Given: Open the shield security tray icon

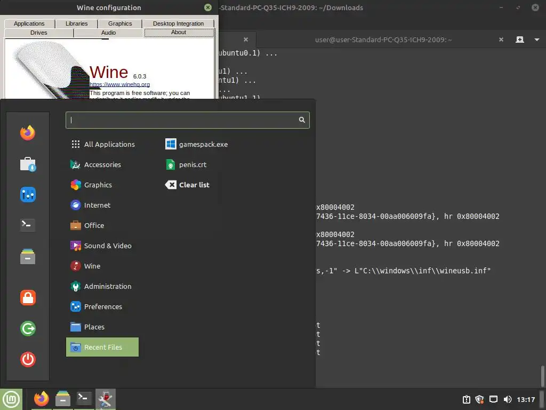Looking at the screenshot, I should [x=479, y=399].
